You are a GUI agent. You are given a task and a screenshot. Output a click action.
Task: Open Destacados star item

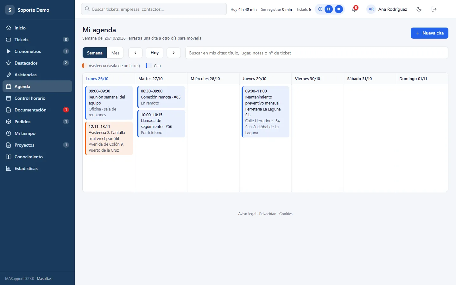[x=37, y=63]
